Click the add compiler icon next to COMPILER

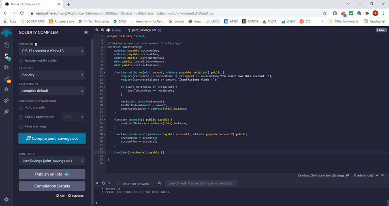36,44
